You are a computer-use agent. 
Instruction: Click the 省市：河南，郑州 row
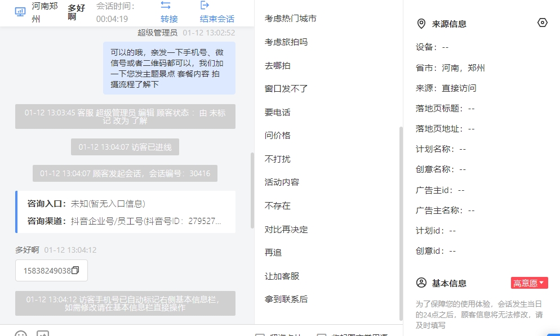coord(450,68)
